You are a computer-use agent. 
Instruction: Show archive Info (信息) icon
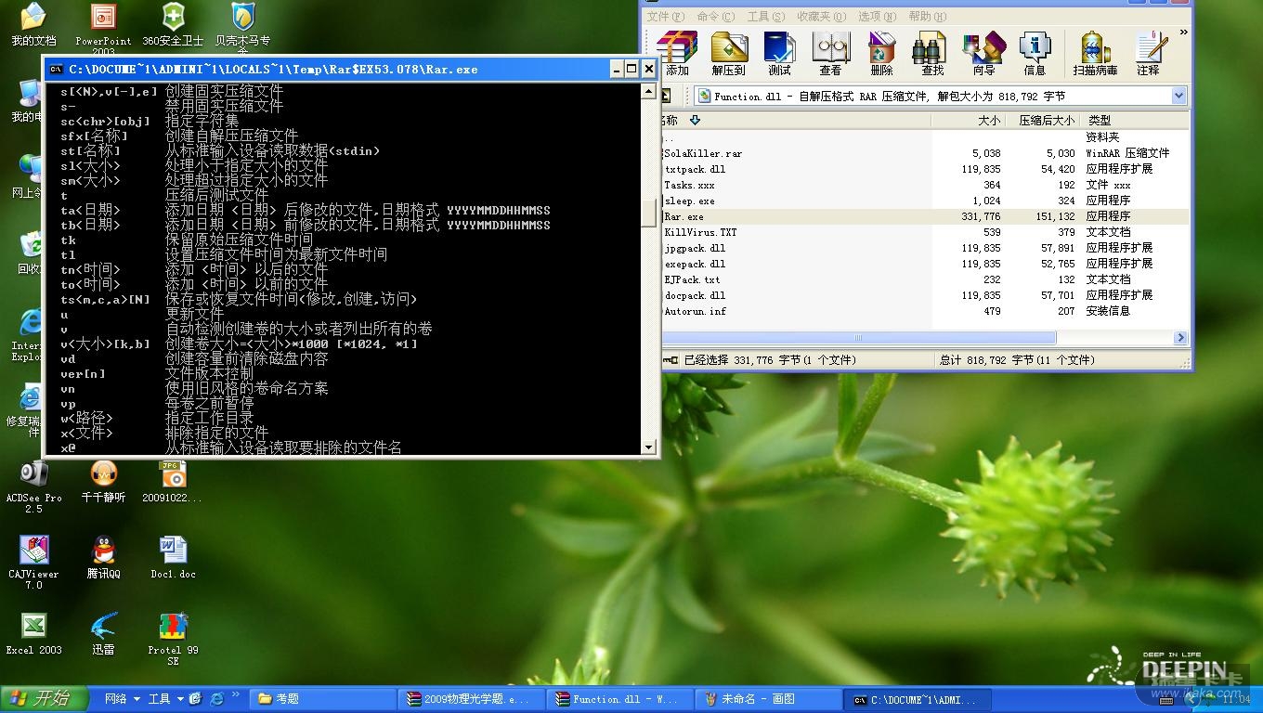click(x=1035, y=53)
